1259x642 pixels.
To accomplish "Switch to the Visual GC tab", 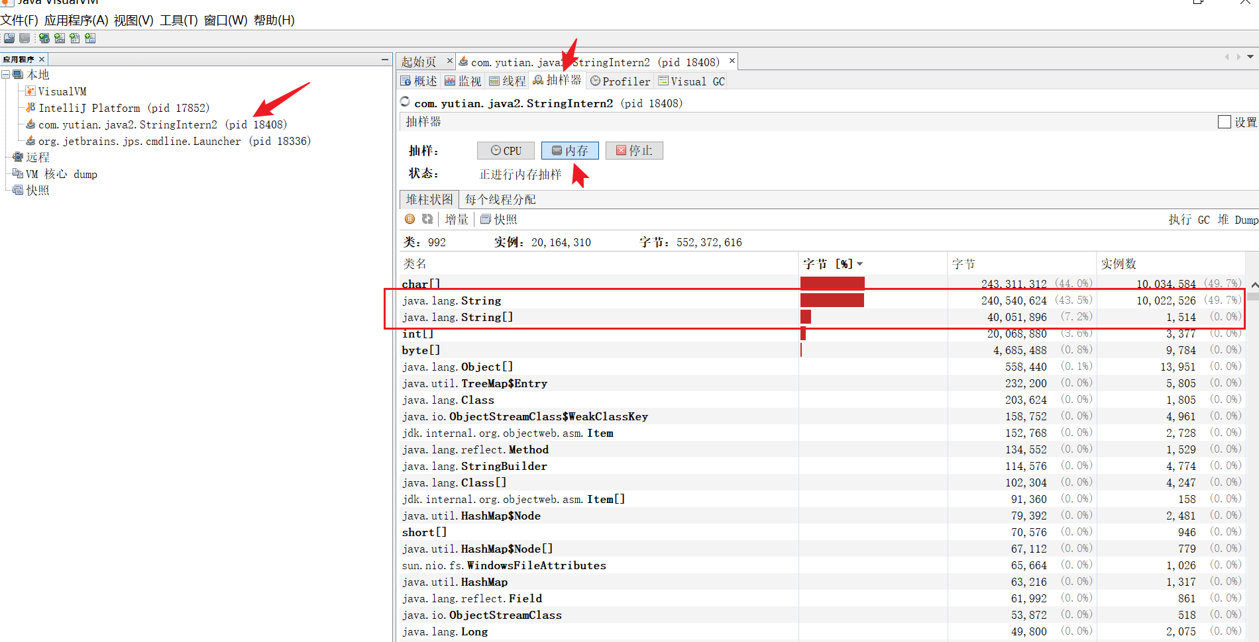I will tap(692, 81).
